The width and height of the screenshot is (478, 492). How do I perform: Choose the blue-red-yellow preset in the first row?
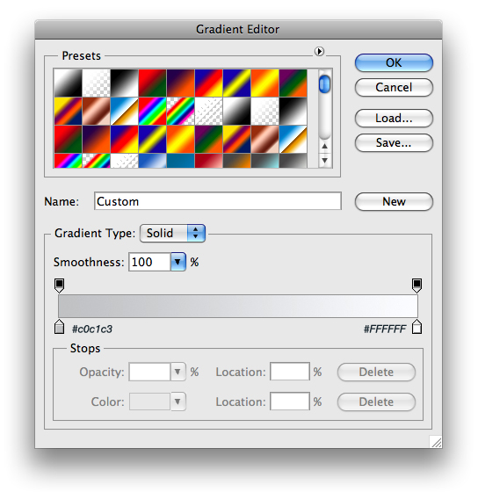(x=208, y=83)
